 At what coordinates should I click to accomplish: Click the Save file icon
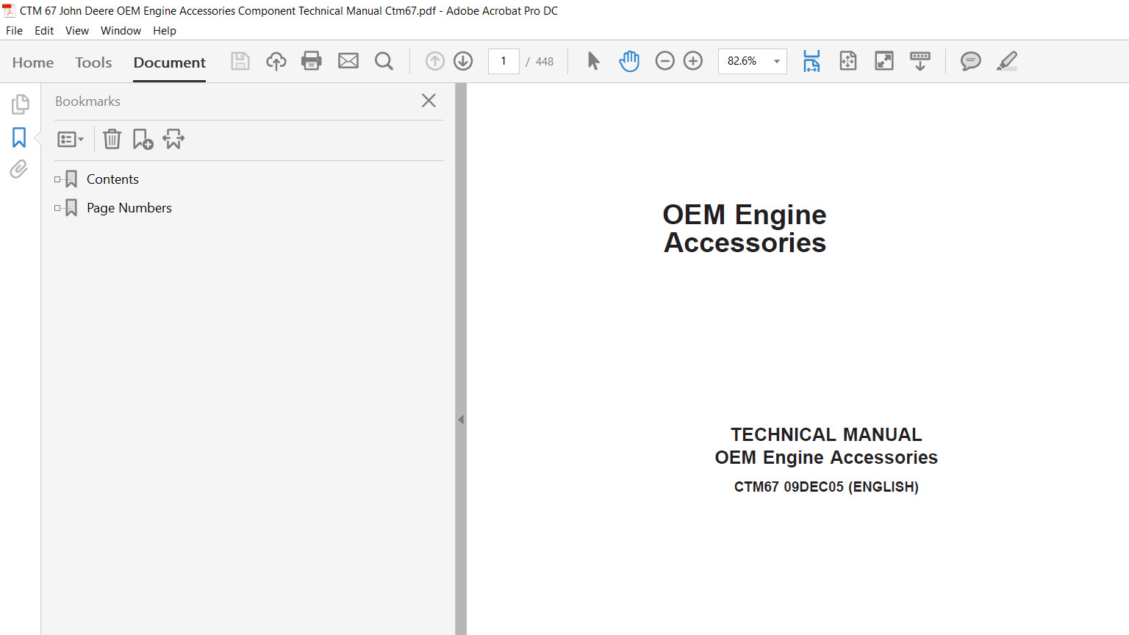click(240, 61)
